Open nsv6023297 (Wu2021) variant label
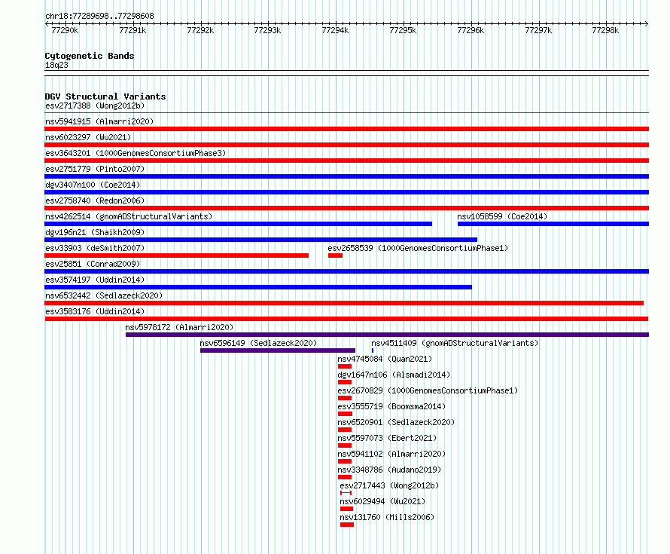The image size is (670, 554). [x=88, y=137]
